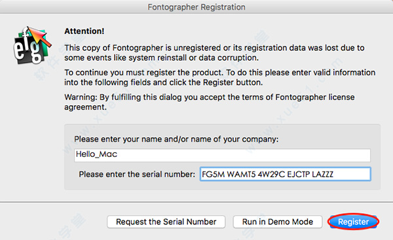Image resolution: width=393 pixels, height=240 pixels.
Task: Focus the serial number input field
Action: pyautogui.click(x=285, y=174)
